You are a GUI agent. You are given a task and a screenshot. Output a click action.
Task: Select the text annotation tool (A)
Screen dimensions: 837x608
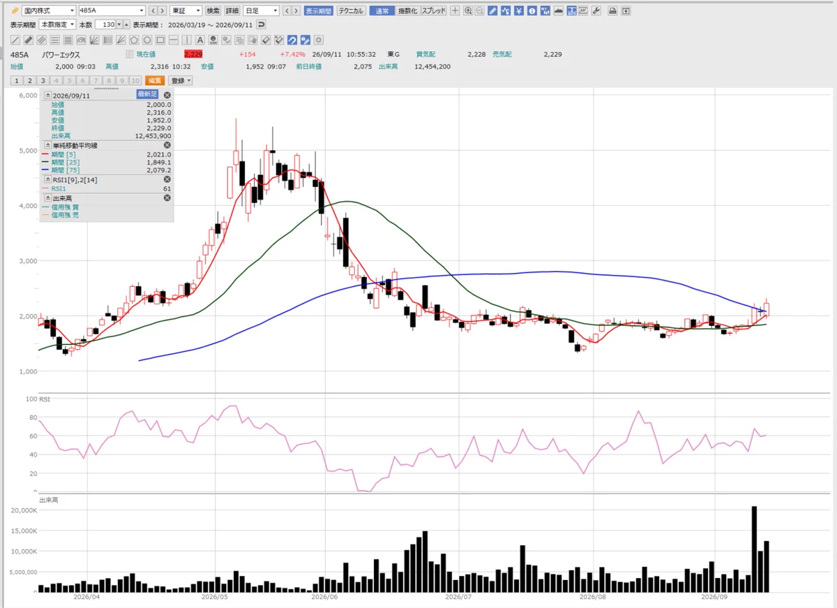pos(200,40)
